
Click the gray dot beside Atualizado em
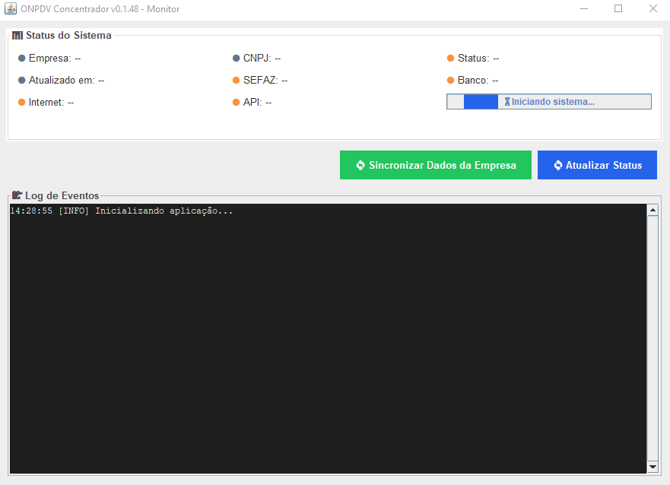click(22, 81)
